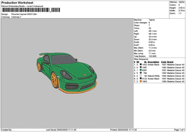Pick the Natural White thread swatch

[141, 76]
